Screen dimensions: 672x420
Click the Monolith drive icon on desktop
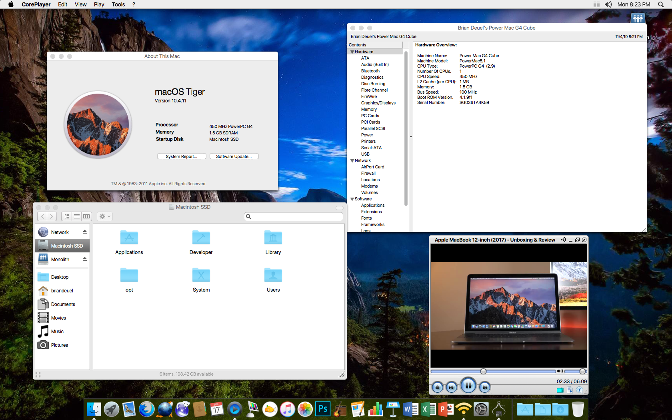(x=638, y=18)
